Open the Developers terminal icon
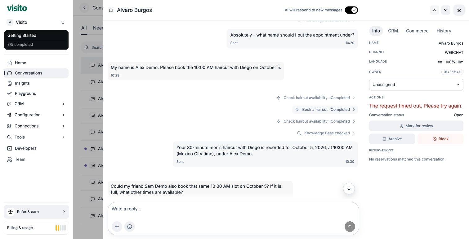The image size is (469, 239). click(x=10, y=148)
